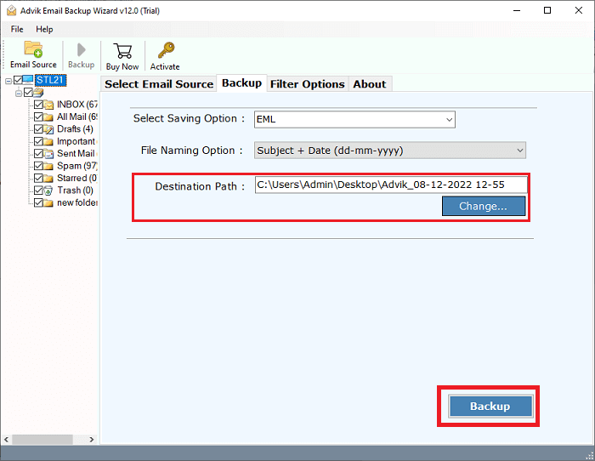The image size is (595, 461).
Task: Click the Destination Path text field
Action: 391,185
